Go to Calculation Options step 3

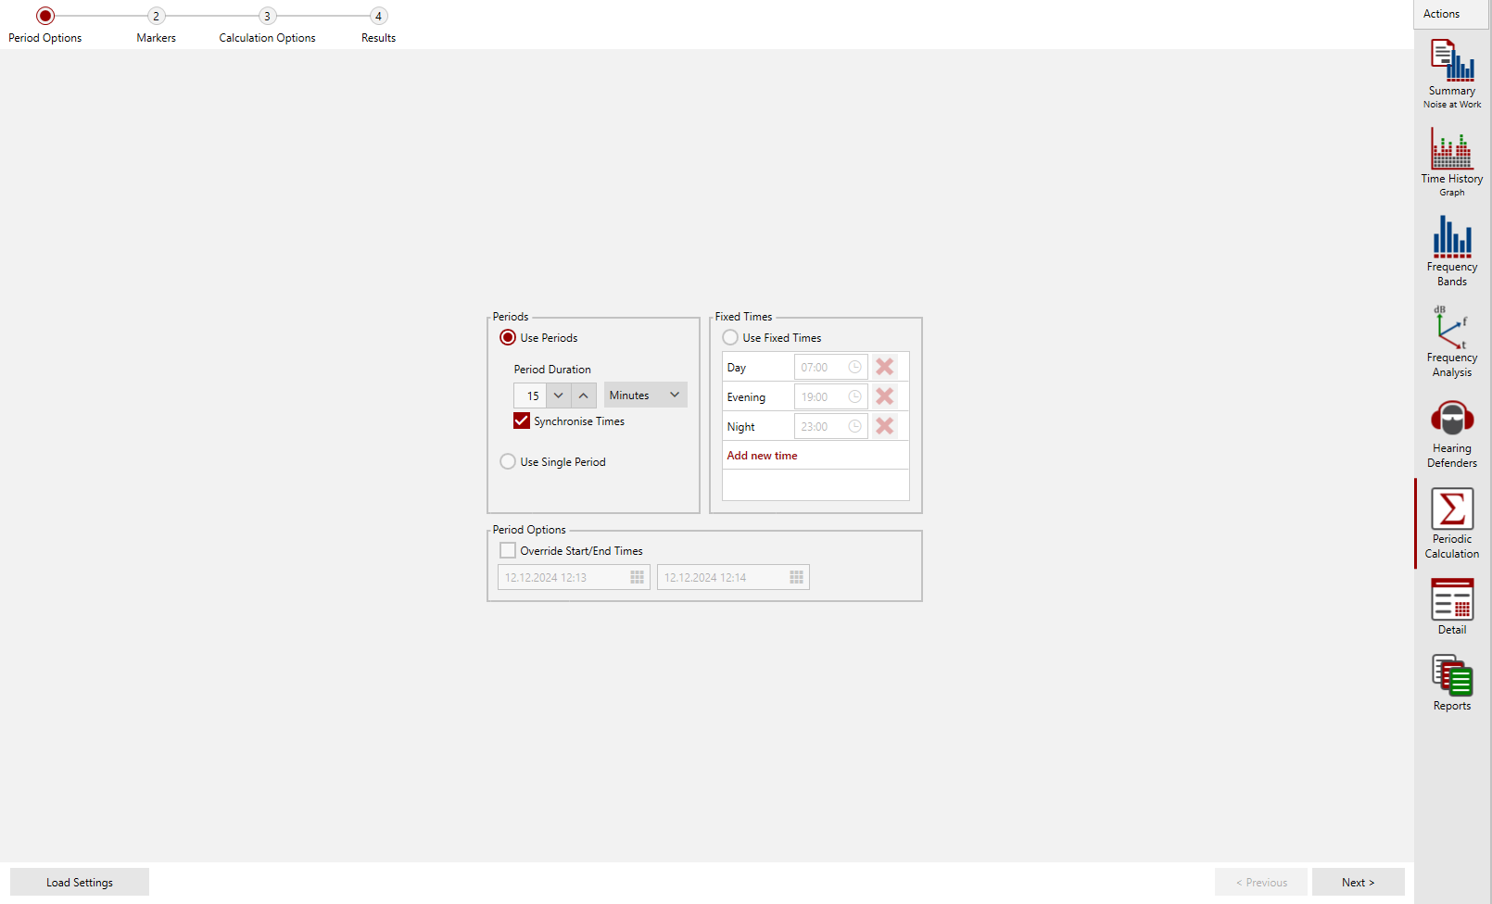pyautogui.click(x=267, y=25)
